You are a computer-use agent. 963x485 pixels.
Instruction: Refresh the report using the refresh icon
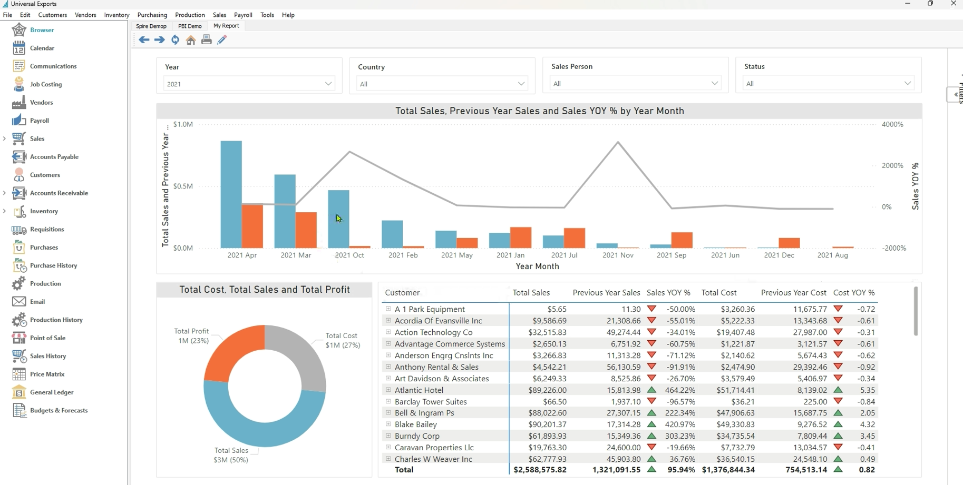174,39
